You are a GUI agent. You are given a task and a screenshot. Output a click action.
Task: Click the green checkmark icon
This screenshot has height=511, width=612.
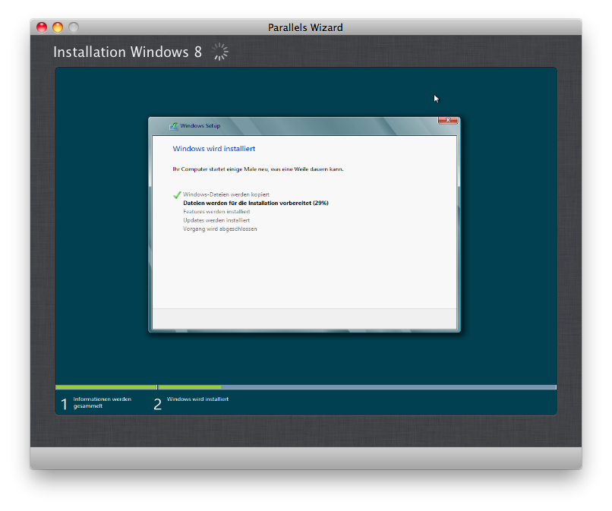pyautogui.click(x=177, y=195)
